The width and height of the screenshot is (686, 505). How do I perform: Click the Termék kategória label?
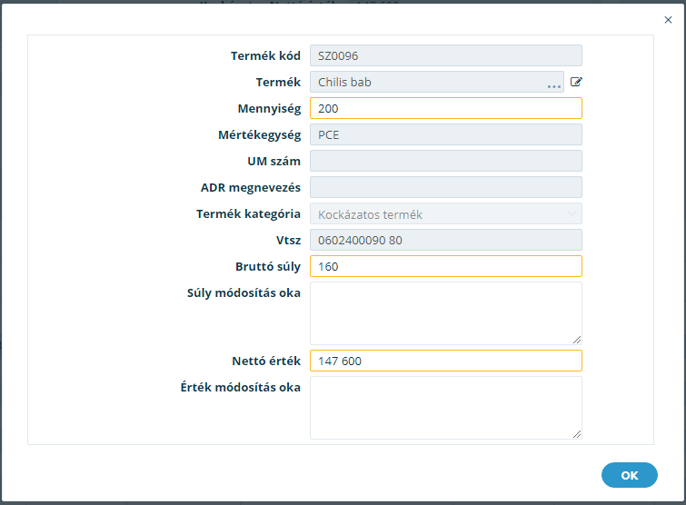tap(248, 214)
